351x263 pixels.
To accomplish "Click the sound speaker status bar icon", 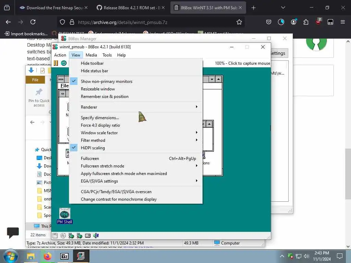I will point(96,236).
